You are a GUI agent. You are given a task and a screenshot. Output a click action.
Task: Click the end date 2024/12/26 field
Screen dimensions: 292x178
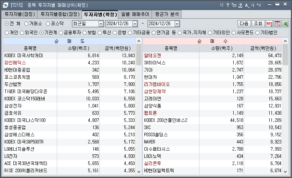pos(161,24)
